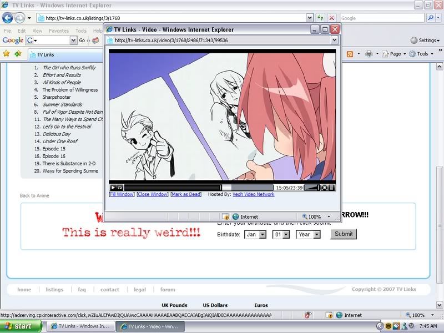Image resolution: width=444 pixels, height=333 pixels.
Task: Click the popup status bar security icon
Action: point(225,216)
